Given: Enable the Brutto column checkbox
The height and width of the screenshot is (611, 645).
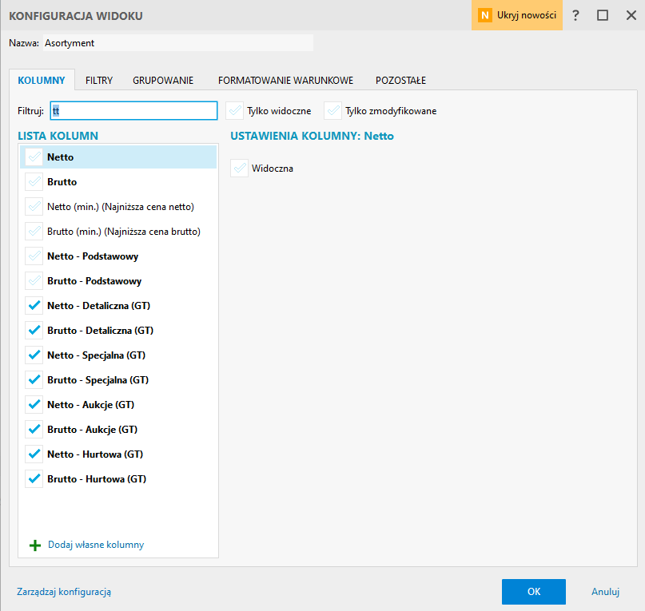Looking at the screenshot, I should [x=34, y=182].
